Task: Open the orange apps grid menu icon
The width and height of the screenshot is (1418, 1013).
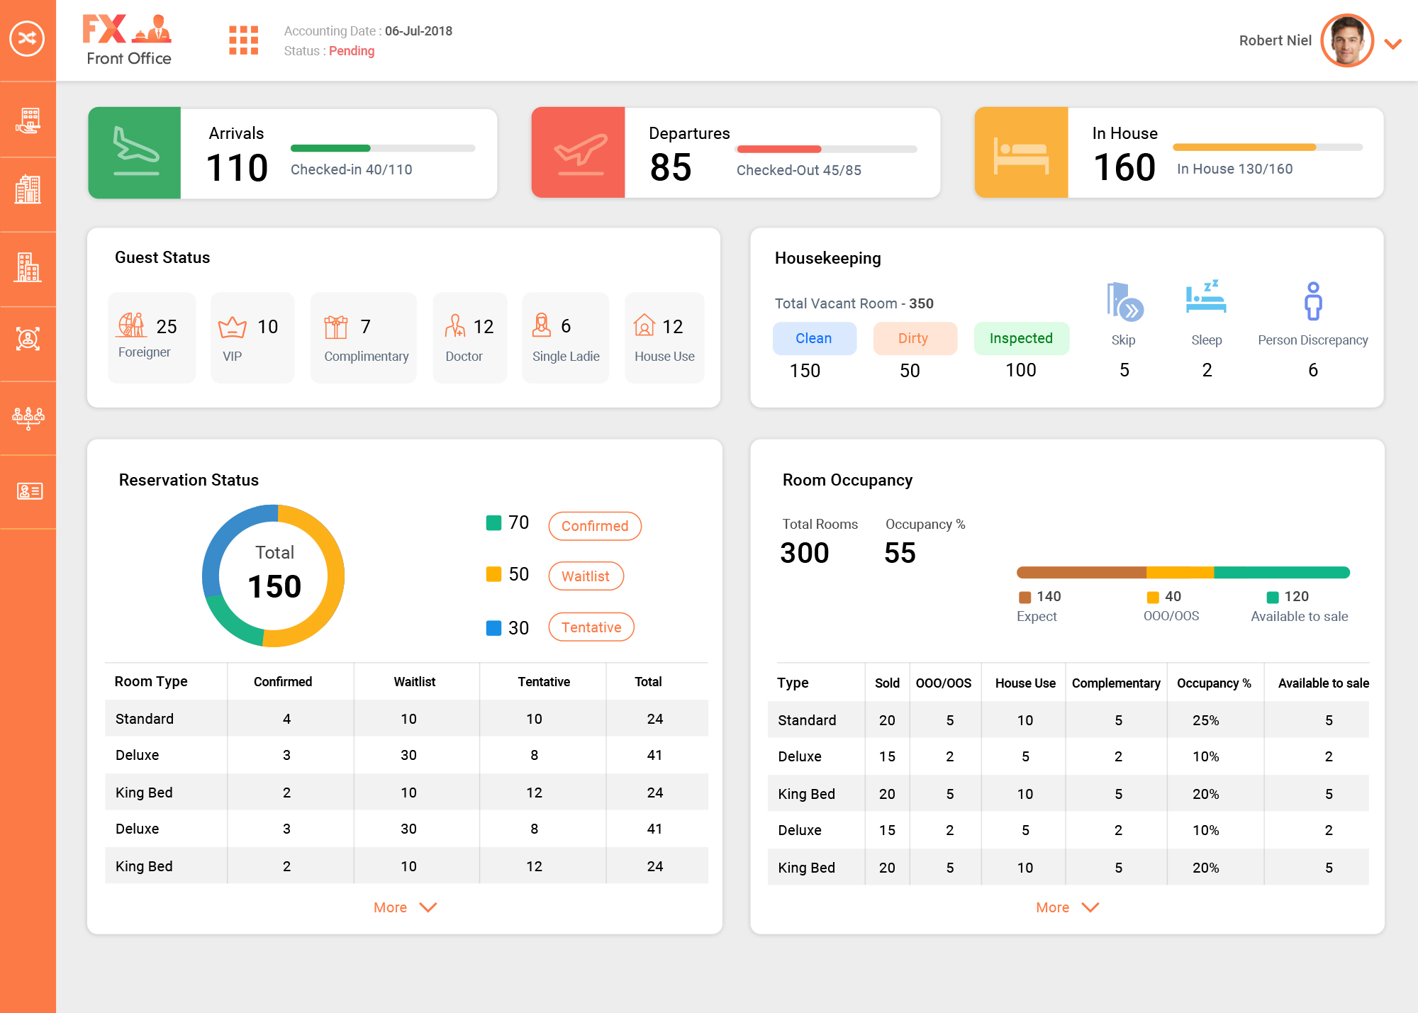Action: (243, 40)
